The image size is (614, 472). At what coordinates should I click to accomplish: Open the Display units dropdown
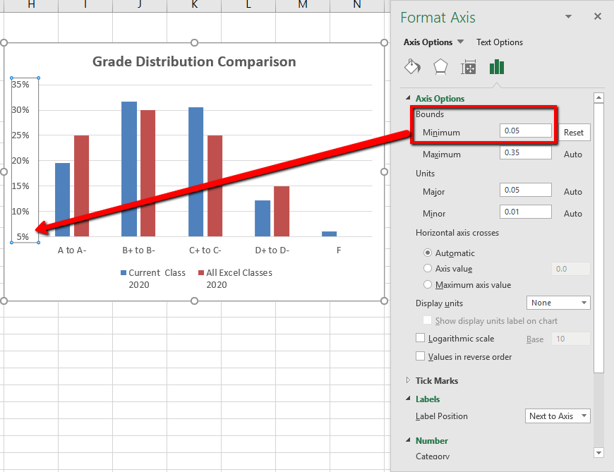[558, 302]
